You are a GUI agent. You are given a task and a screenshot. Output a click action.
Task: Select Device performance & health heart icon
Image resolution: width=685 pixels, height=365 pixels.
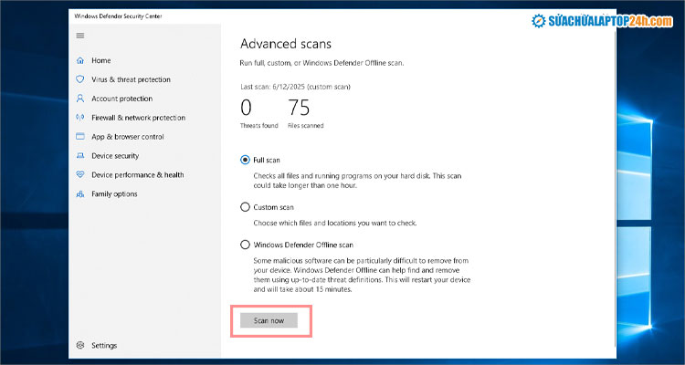pos(81,175)
